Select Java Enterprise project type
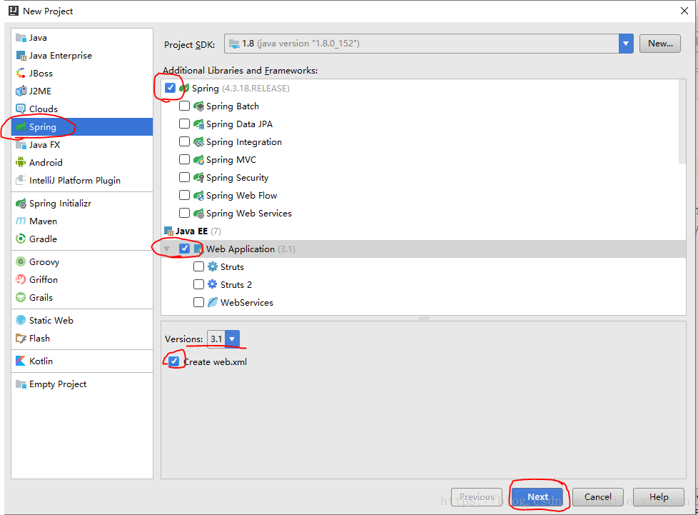698x515 pixels. pyautogui.click(x=82, y=56)
